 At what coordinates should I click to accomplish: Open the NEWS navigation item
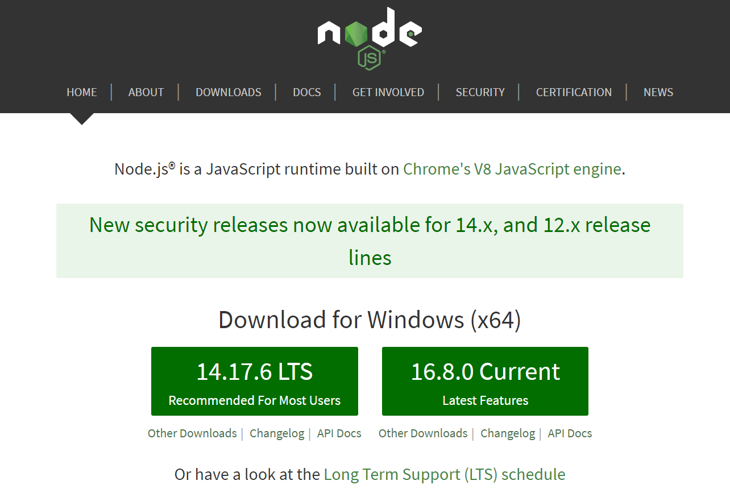coord(658,92)
